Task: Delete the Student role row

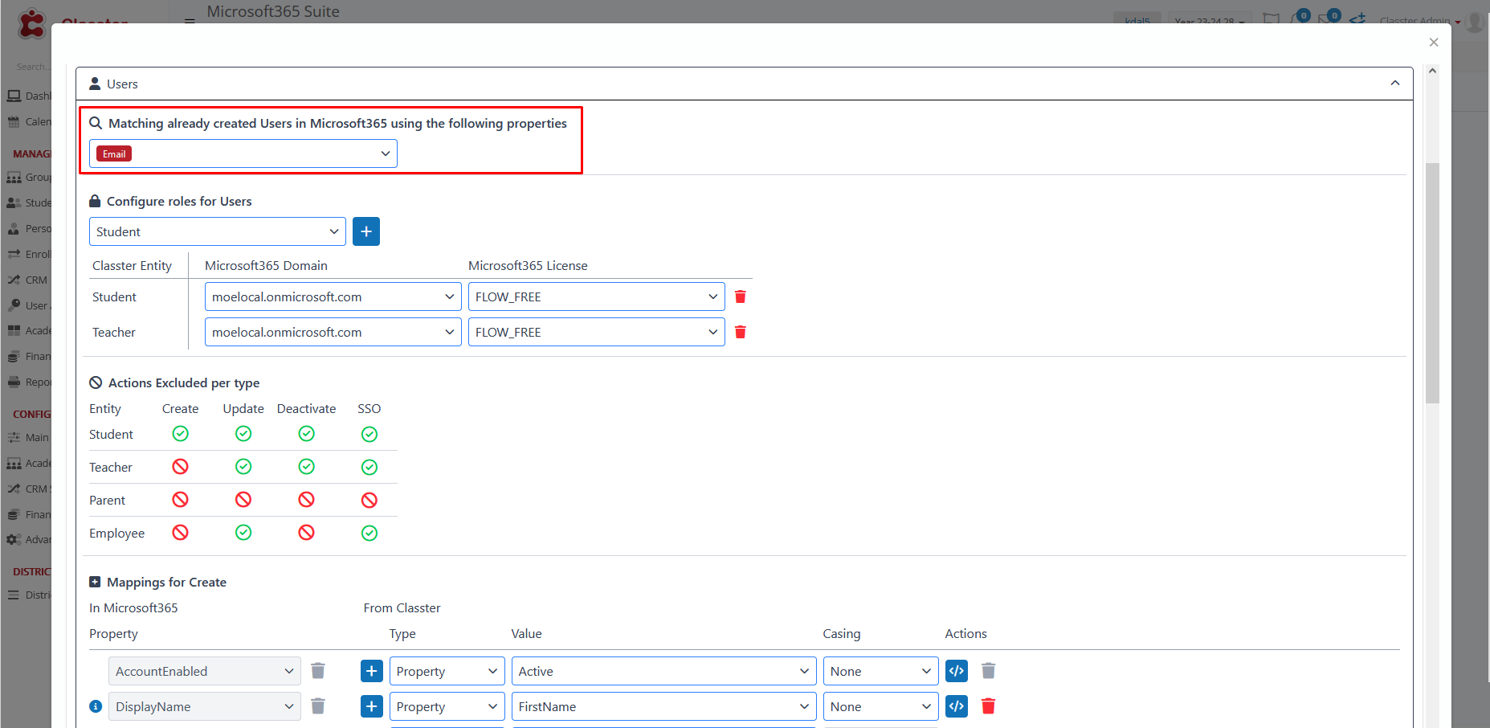Action: [x=741, y=297]
